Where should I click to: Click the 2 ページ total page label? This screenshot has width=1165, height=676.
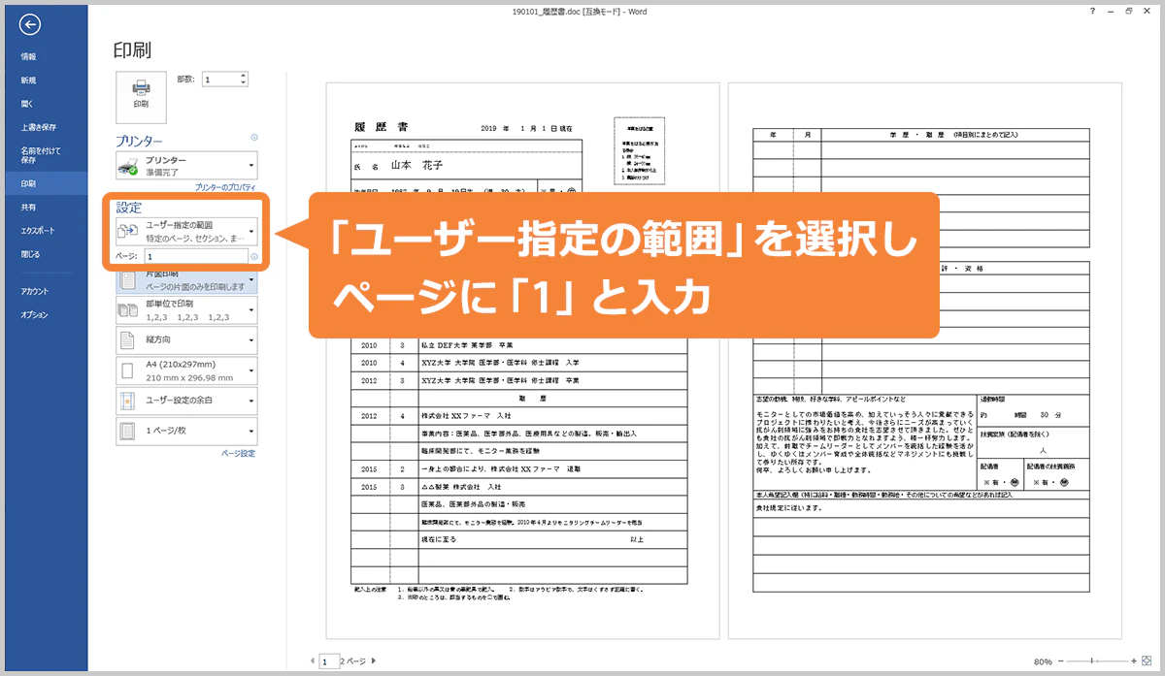pos(352,660)
